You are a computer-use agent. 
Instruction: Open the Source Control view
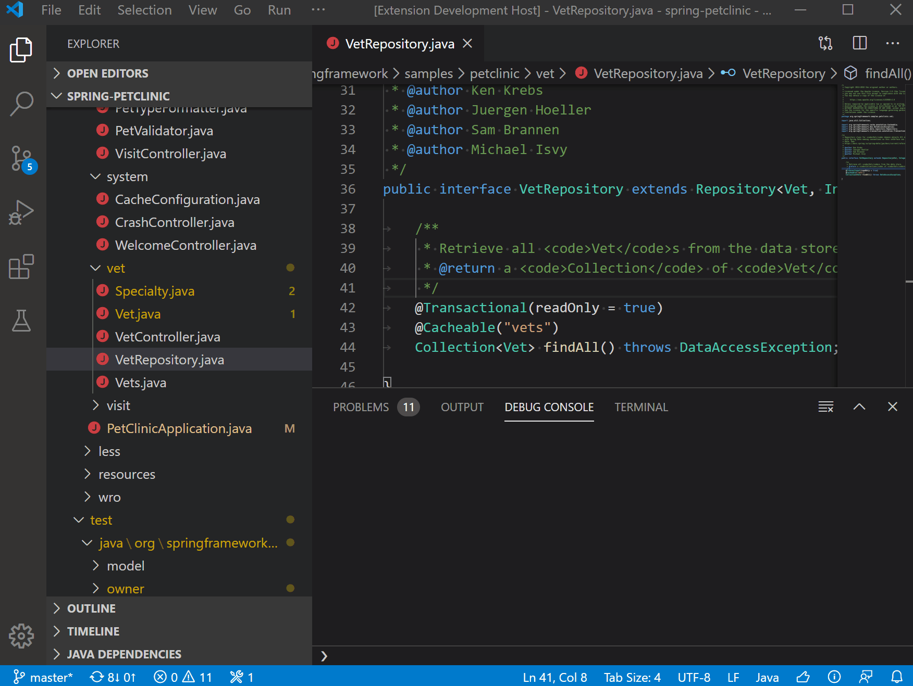coord(21,159)
